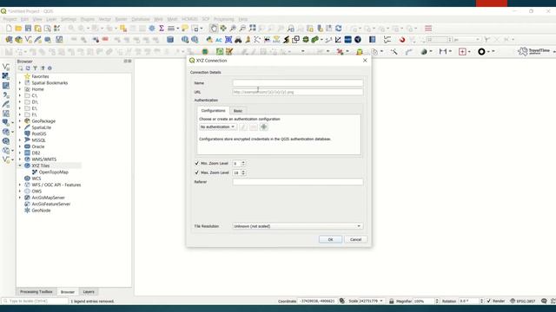Click the TravelTime plugin icon

point(533,52)
